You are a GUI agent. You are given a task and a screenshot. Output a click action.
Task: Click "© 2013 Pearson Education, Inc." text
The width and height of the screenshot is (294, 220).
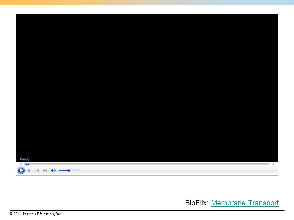pos(36,214)
